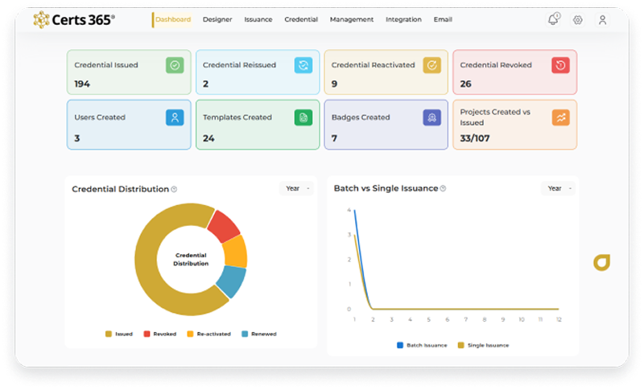Open the Email menu

click(443, 19)
